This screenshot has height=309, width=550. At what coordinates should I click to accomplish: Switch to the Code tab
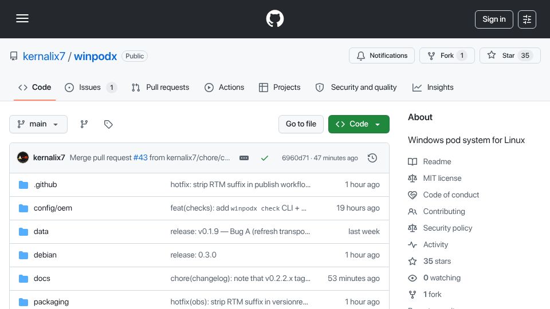pos(35,87)
